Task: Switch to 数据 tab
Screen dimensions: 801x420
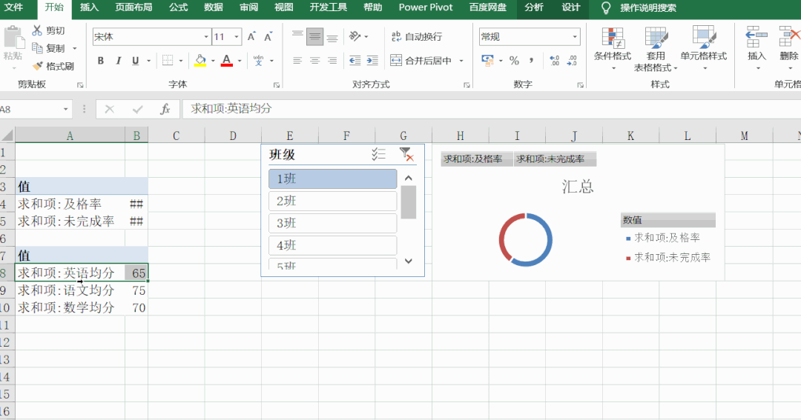Action: (x=214, y=7)
